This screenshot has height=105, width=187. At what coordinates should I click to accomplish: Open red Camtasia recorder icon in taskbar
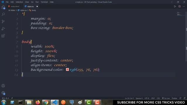click(97, 102)
